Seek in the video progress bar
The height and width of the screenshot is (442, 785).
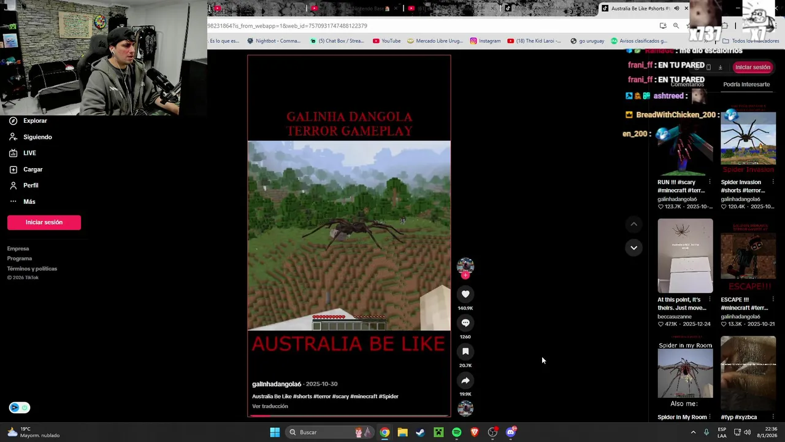[x=349, y=416]
